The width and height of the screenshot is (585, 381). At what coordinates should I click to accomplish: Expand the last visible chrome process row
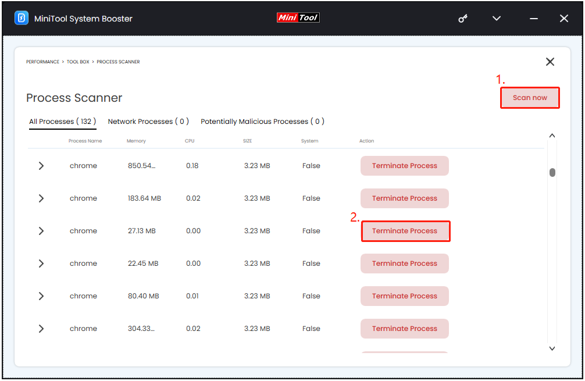click(41, 329)
